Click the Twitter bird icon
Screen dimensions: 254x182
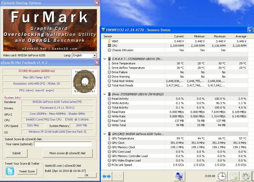(x=10, y=171)
